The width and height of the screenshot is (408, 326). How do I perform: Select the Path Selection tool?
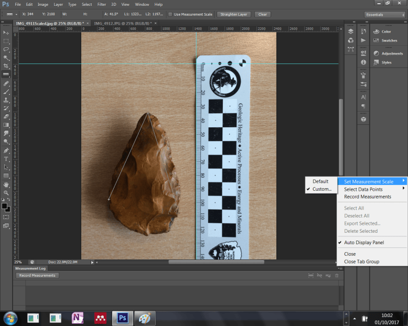[x=6, y=167]
